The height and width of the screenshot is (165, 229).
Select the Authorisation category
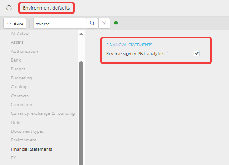(25, 52)
